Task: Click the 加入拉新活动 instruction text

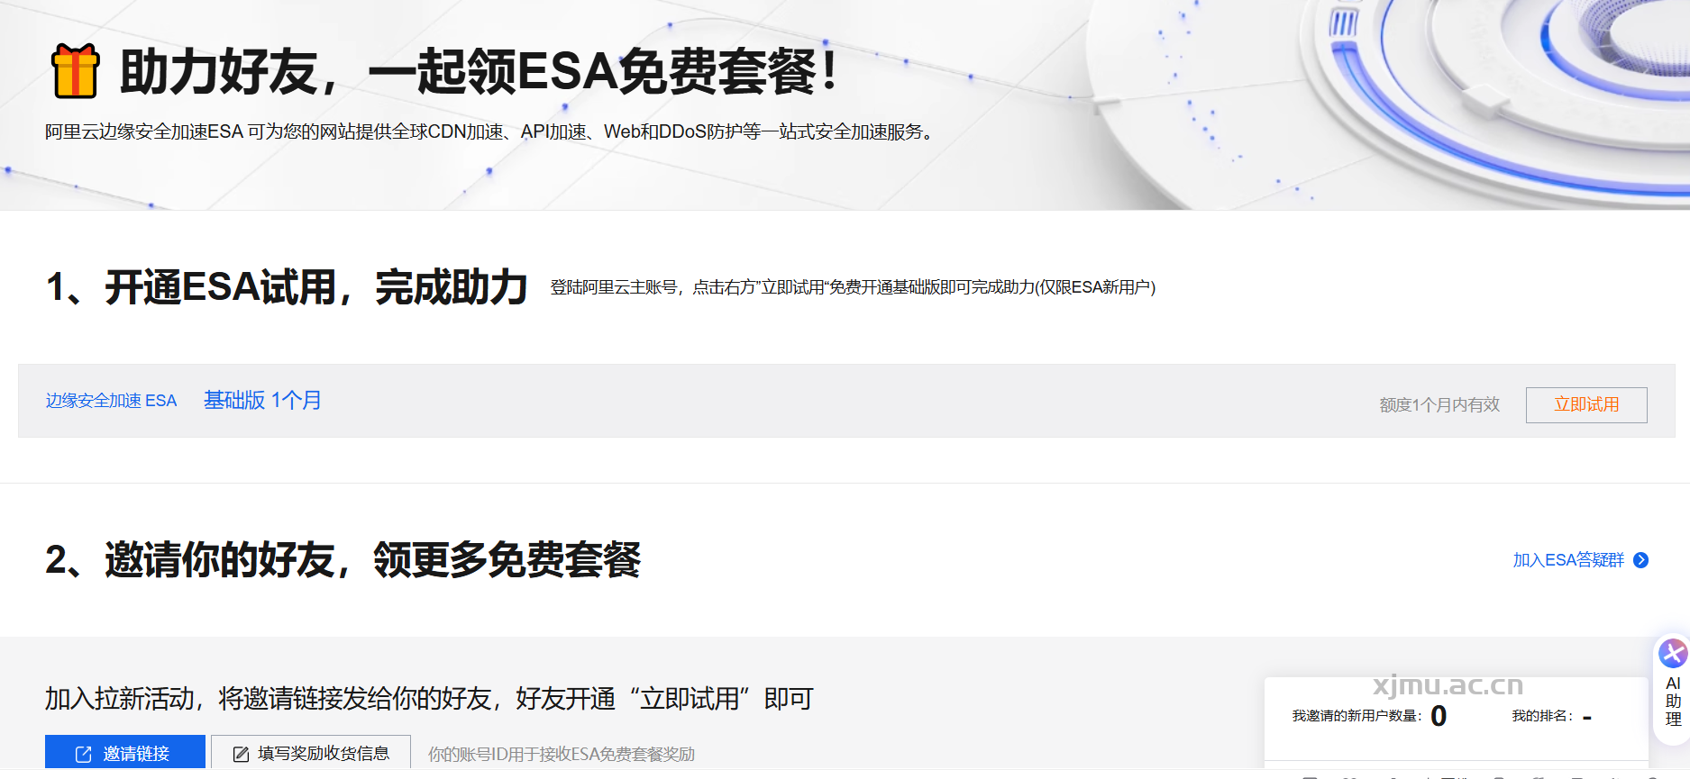Action: [429, 699]
